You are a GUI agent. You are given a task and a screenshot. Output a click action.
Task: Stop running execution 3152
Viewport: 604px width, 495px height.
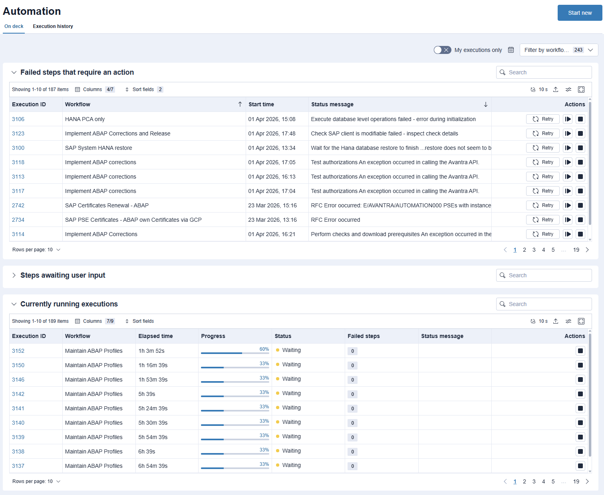click(580, 351)
